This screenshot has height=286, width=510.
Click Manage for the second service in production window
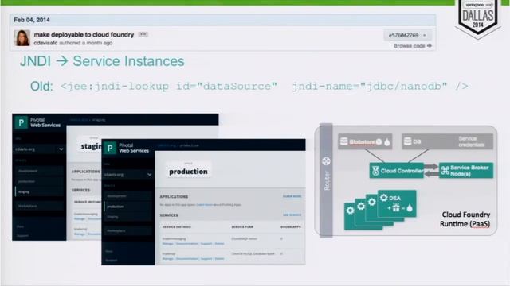coord(168,259)
